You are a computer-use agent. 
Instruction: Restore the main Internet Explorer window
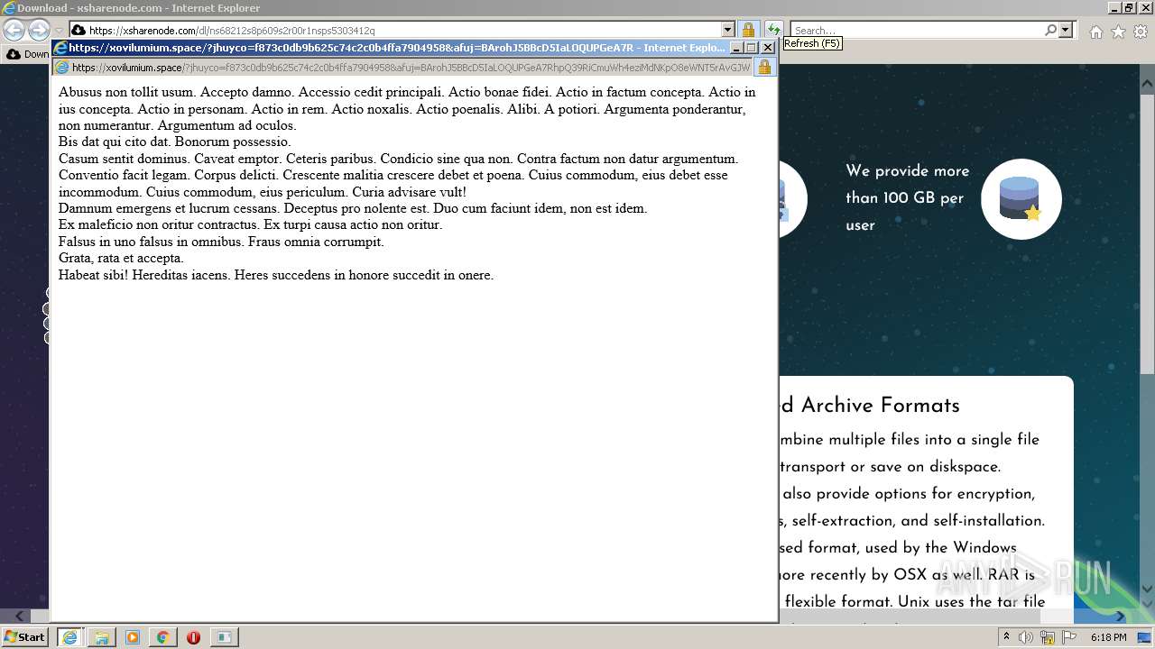[1130, 7]
